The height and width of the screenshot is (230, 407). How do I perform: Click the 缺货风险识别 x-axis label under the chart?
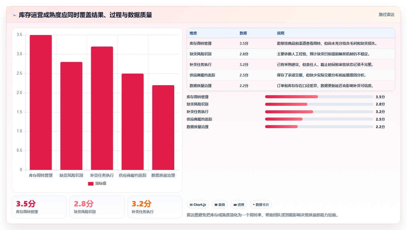click(71, 175)
